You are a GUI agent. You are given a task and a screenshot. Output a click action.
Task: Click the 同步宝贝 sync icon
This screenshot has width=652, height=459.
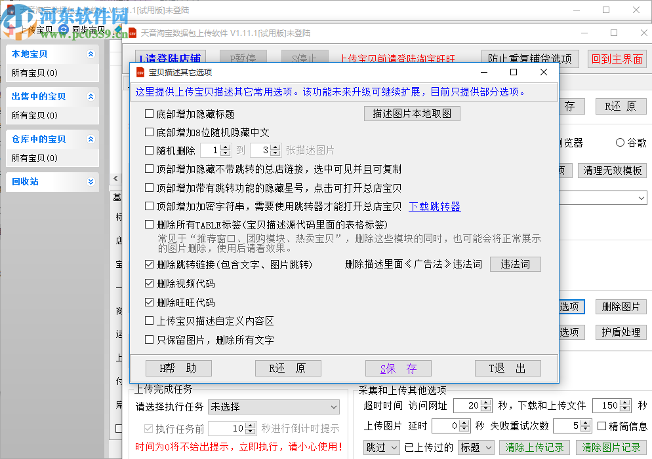64,29
